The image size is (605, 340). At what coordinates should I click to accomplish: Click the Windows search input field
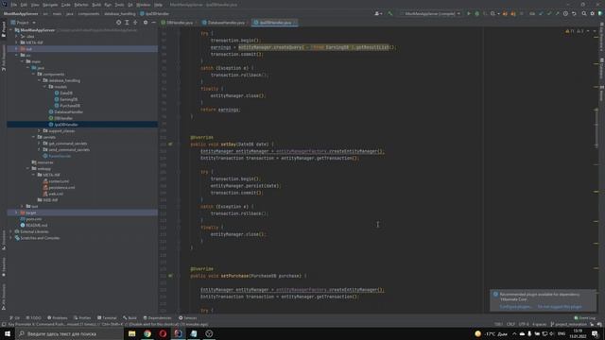[x=69, y=333]
